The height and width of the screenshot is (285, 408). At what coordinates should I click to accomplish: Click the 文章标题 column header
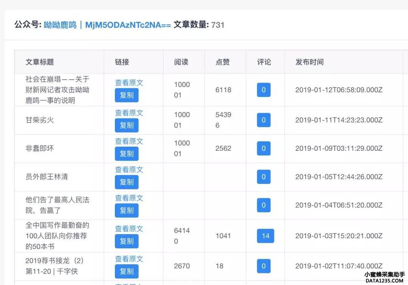[40, 62]
